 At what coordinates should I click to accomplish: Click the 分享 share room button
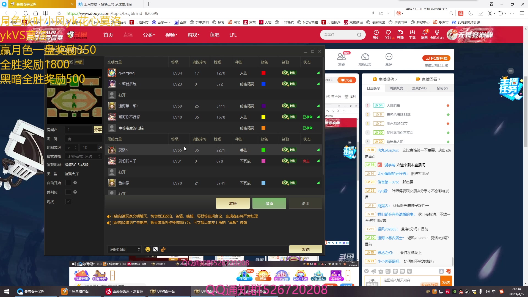pyautogui.click(x=98, y=130)
